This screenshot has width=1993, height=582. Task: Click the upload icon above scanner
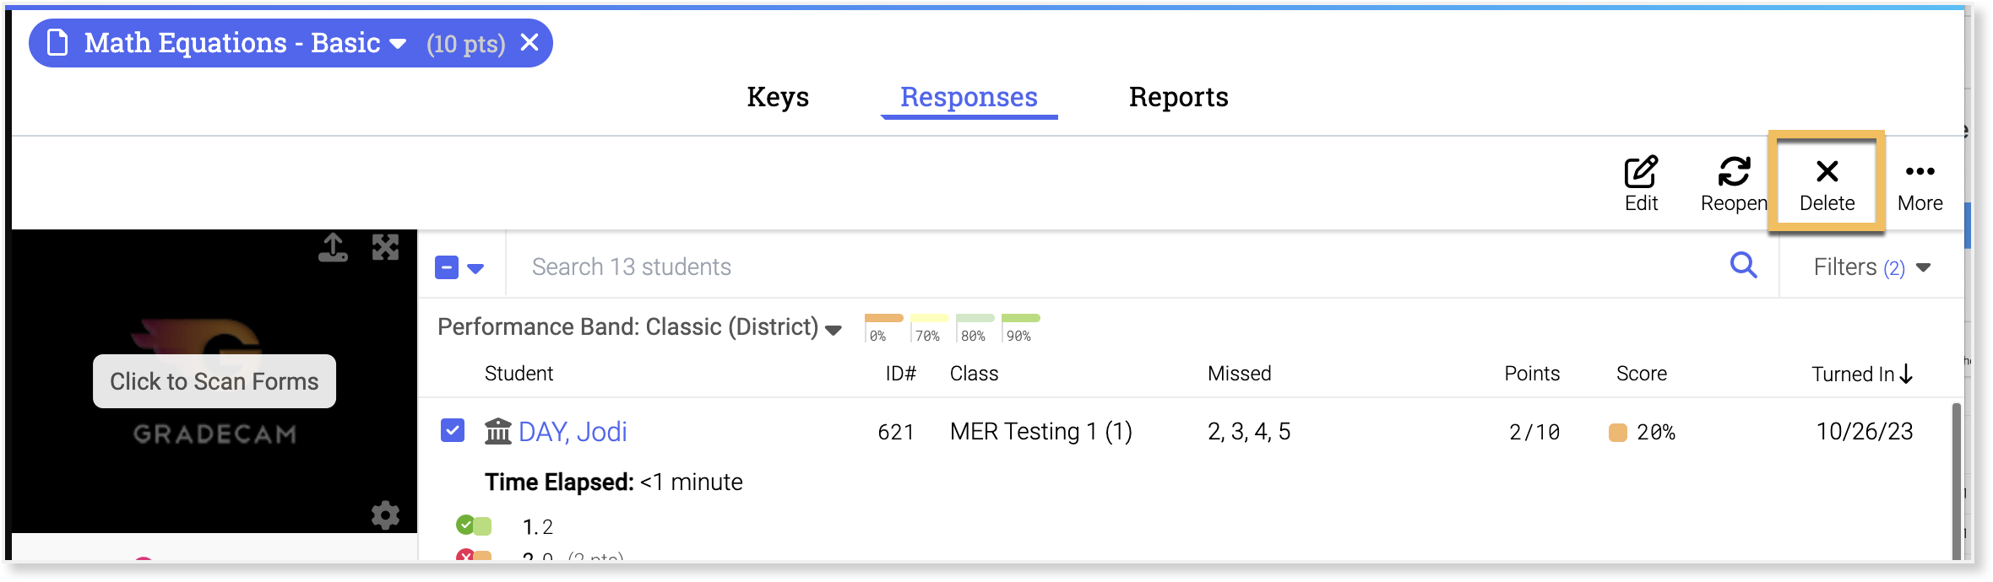(x=333, y=247)
